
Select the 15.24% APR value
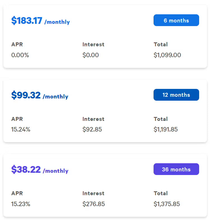(x=21, y=129)
